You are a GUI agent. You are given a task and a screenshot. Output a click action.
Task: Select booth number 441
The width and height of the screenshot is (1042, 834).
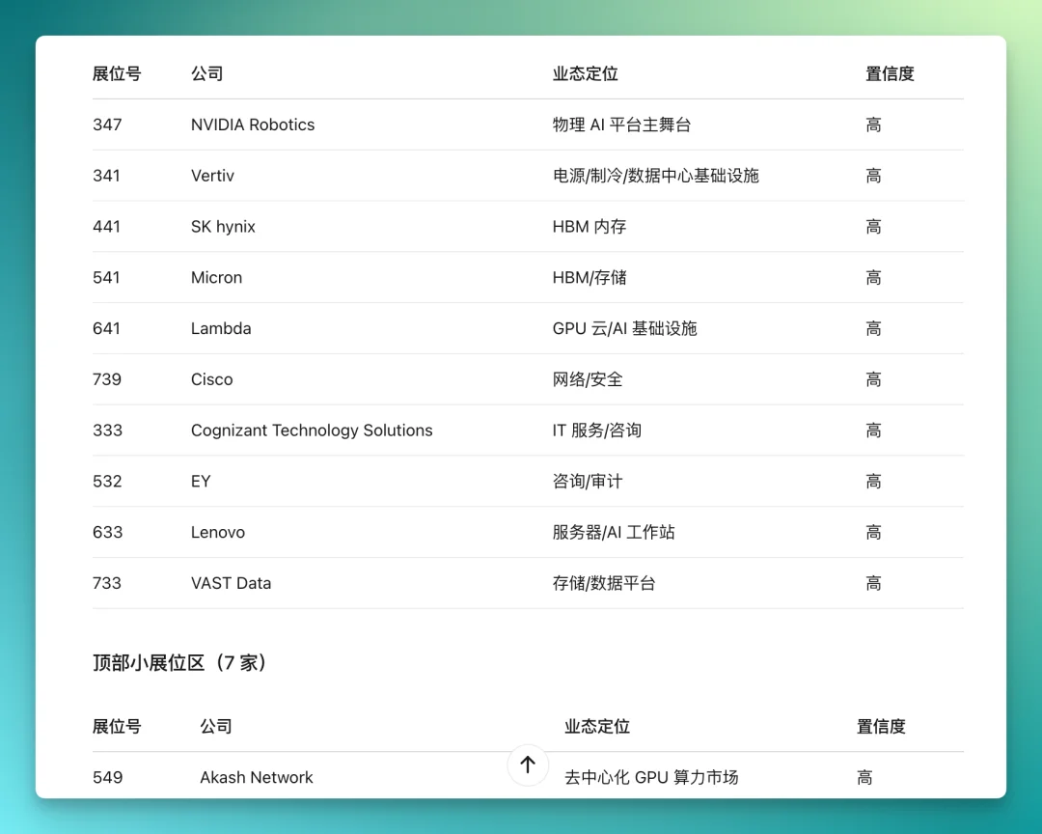coord(106,227)
